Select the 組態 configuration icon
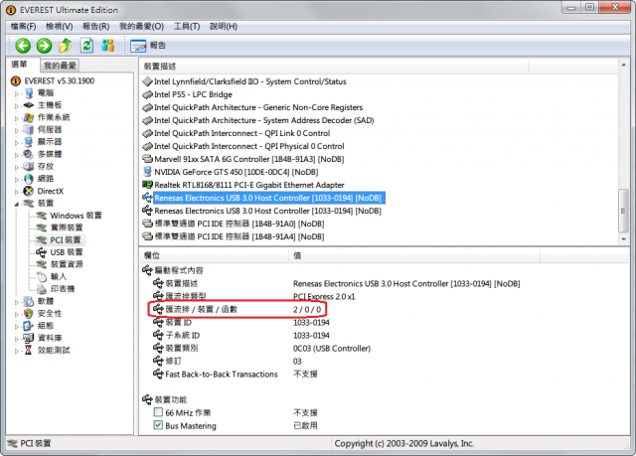The width and height of the screenshot is (636, 456). pyautogui.click(x=29, y=326)
